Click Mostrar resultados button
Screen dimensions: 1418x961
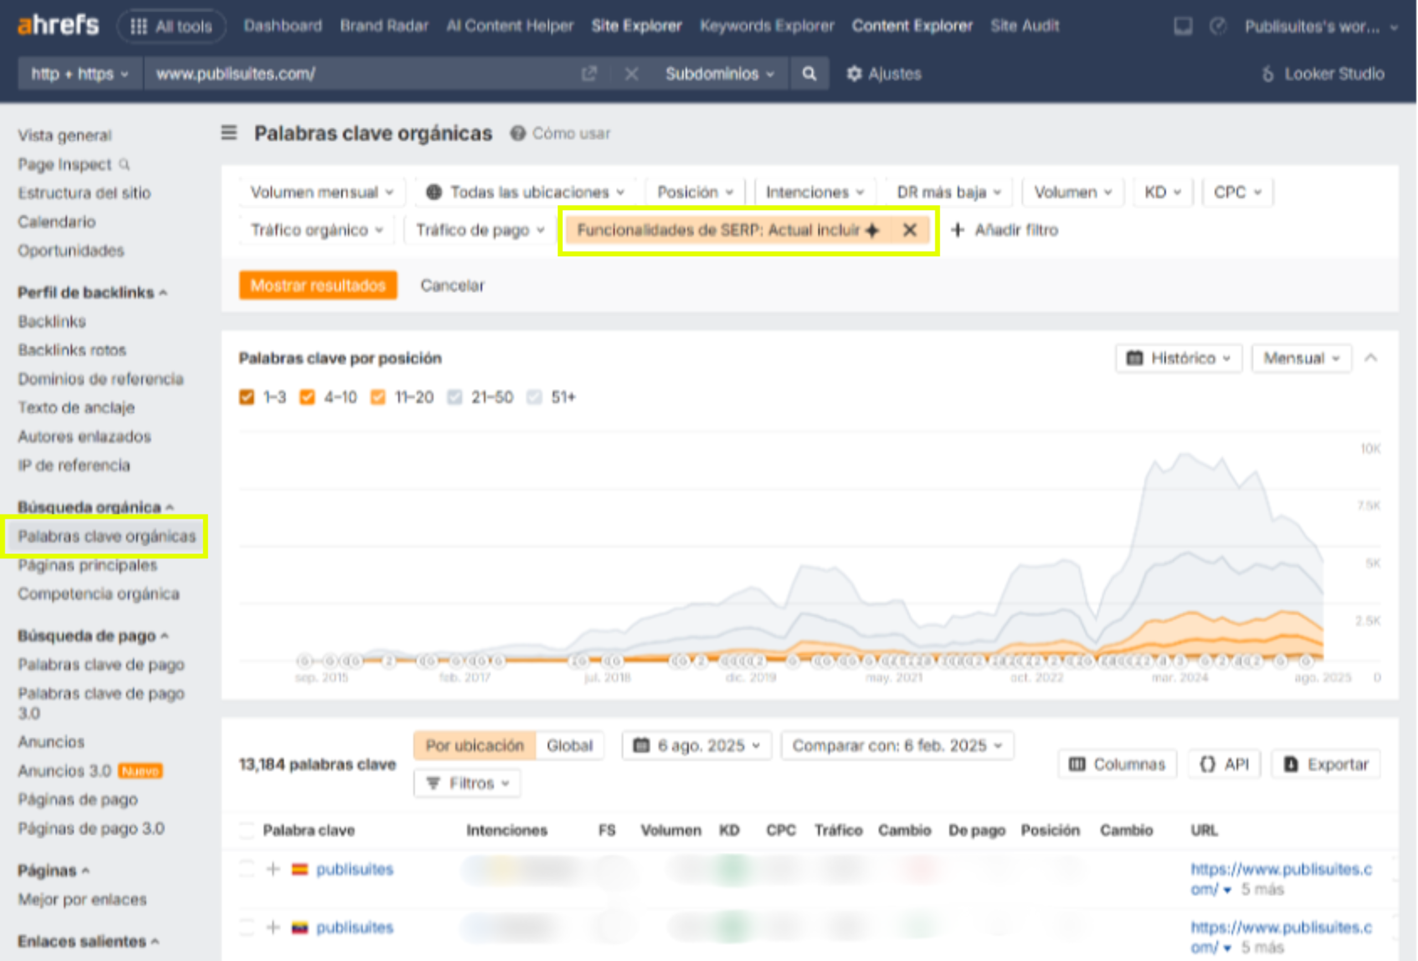point(318,286)
